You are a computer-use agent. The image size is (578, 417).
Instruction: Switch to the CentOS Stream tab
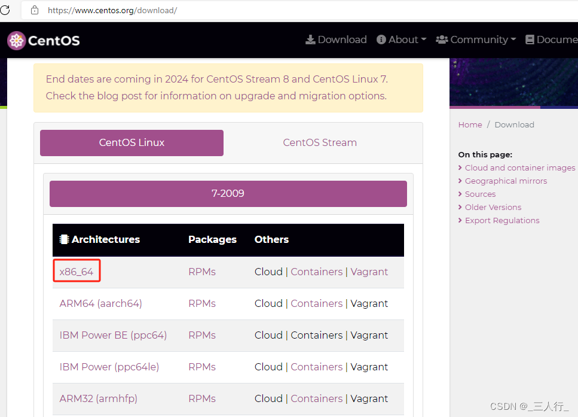pyautogui.click(x=320, y=143)
